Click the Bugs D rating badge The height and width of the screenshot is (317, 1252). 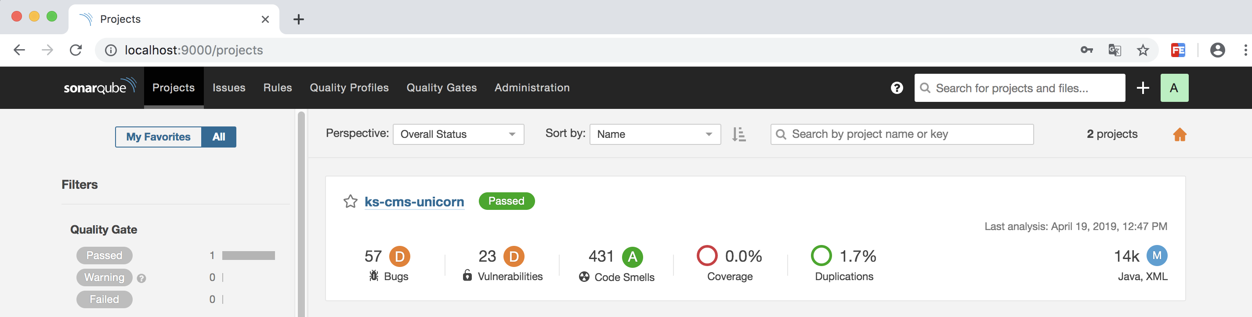point(399,256)
